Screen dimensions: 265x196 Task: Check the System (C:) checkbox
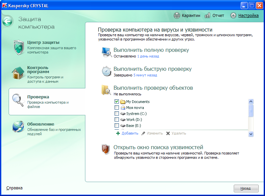point(117,114)
